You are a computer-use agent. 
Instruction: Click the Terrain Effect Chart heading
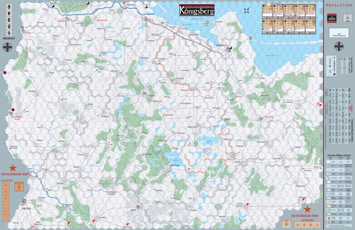click(x=339, y=156)
